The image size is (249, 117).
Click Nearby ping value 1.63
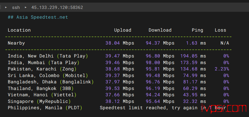click(x=192, y=43)
